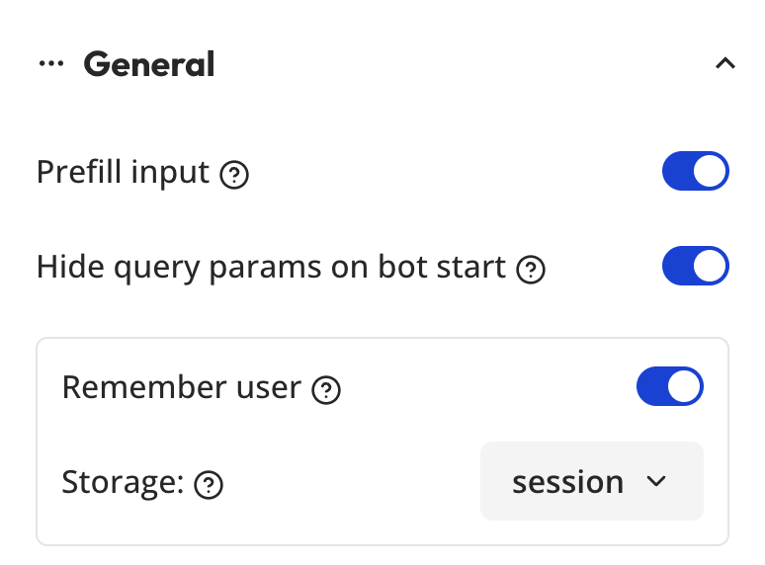This screenshot has height=565, width=765.
Task: Click the Remember user label
Action: pos(181,387)
